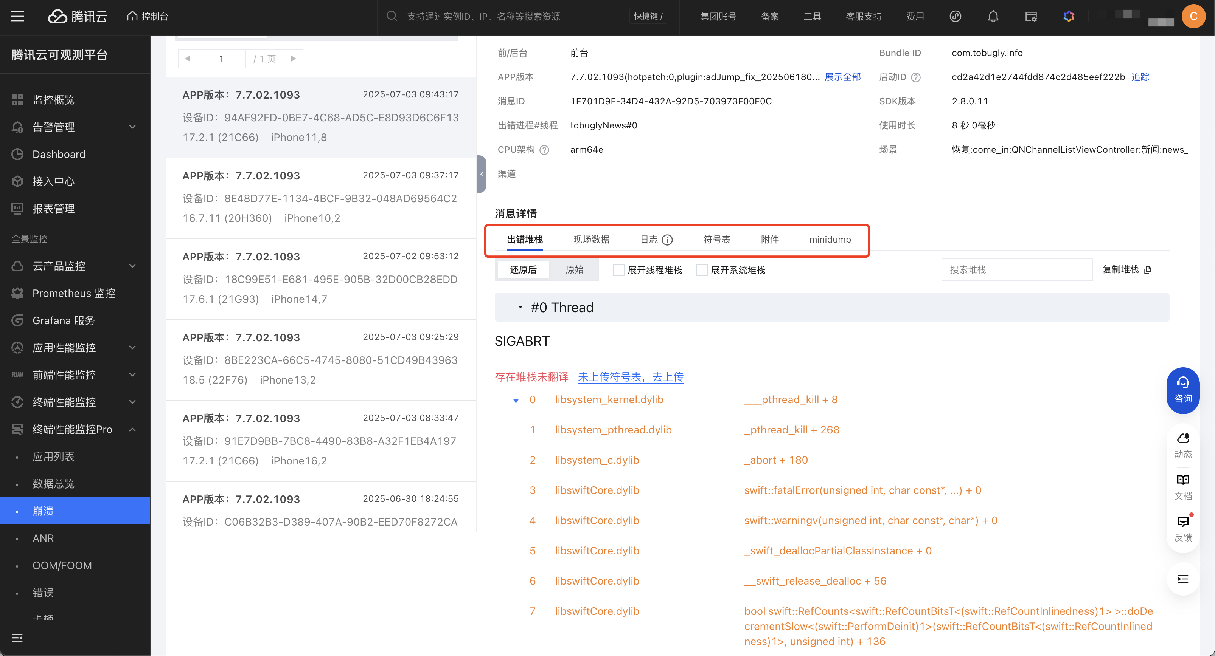Click the 搜索堆栈 search field
Image resolution: width=1215 pixels, height=656 pixels.
point(1016,270)
